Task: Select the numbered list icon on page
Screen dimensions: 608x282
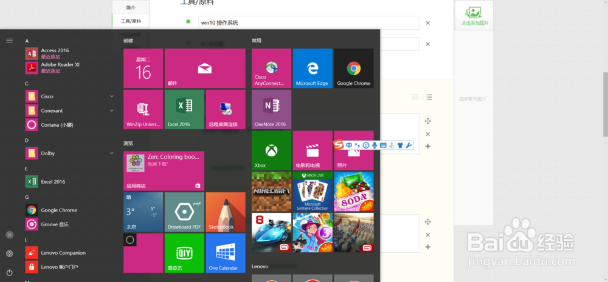Action: (x=415, y=97)
